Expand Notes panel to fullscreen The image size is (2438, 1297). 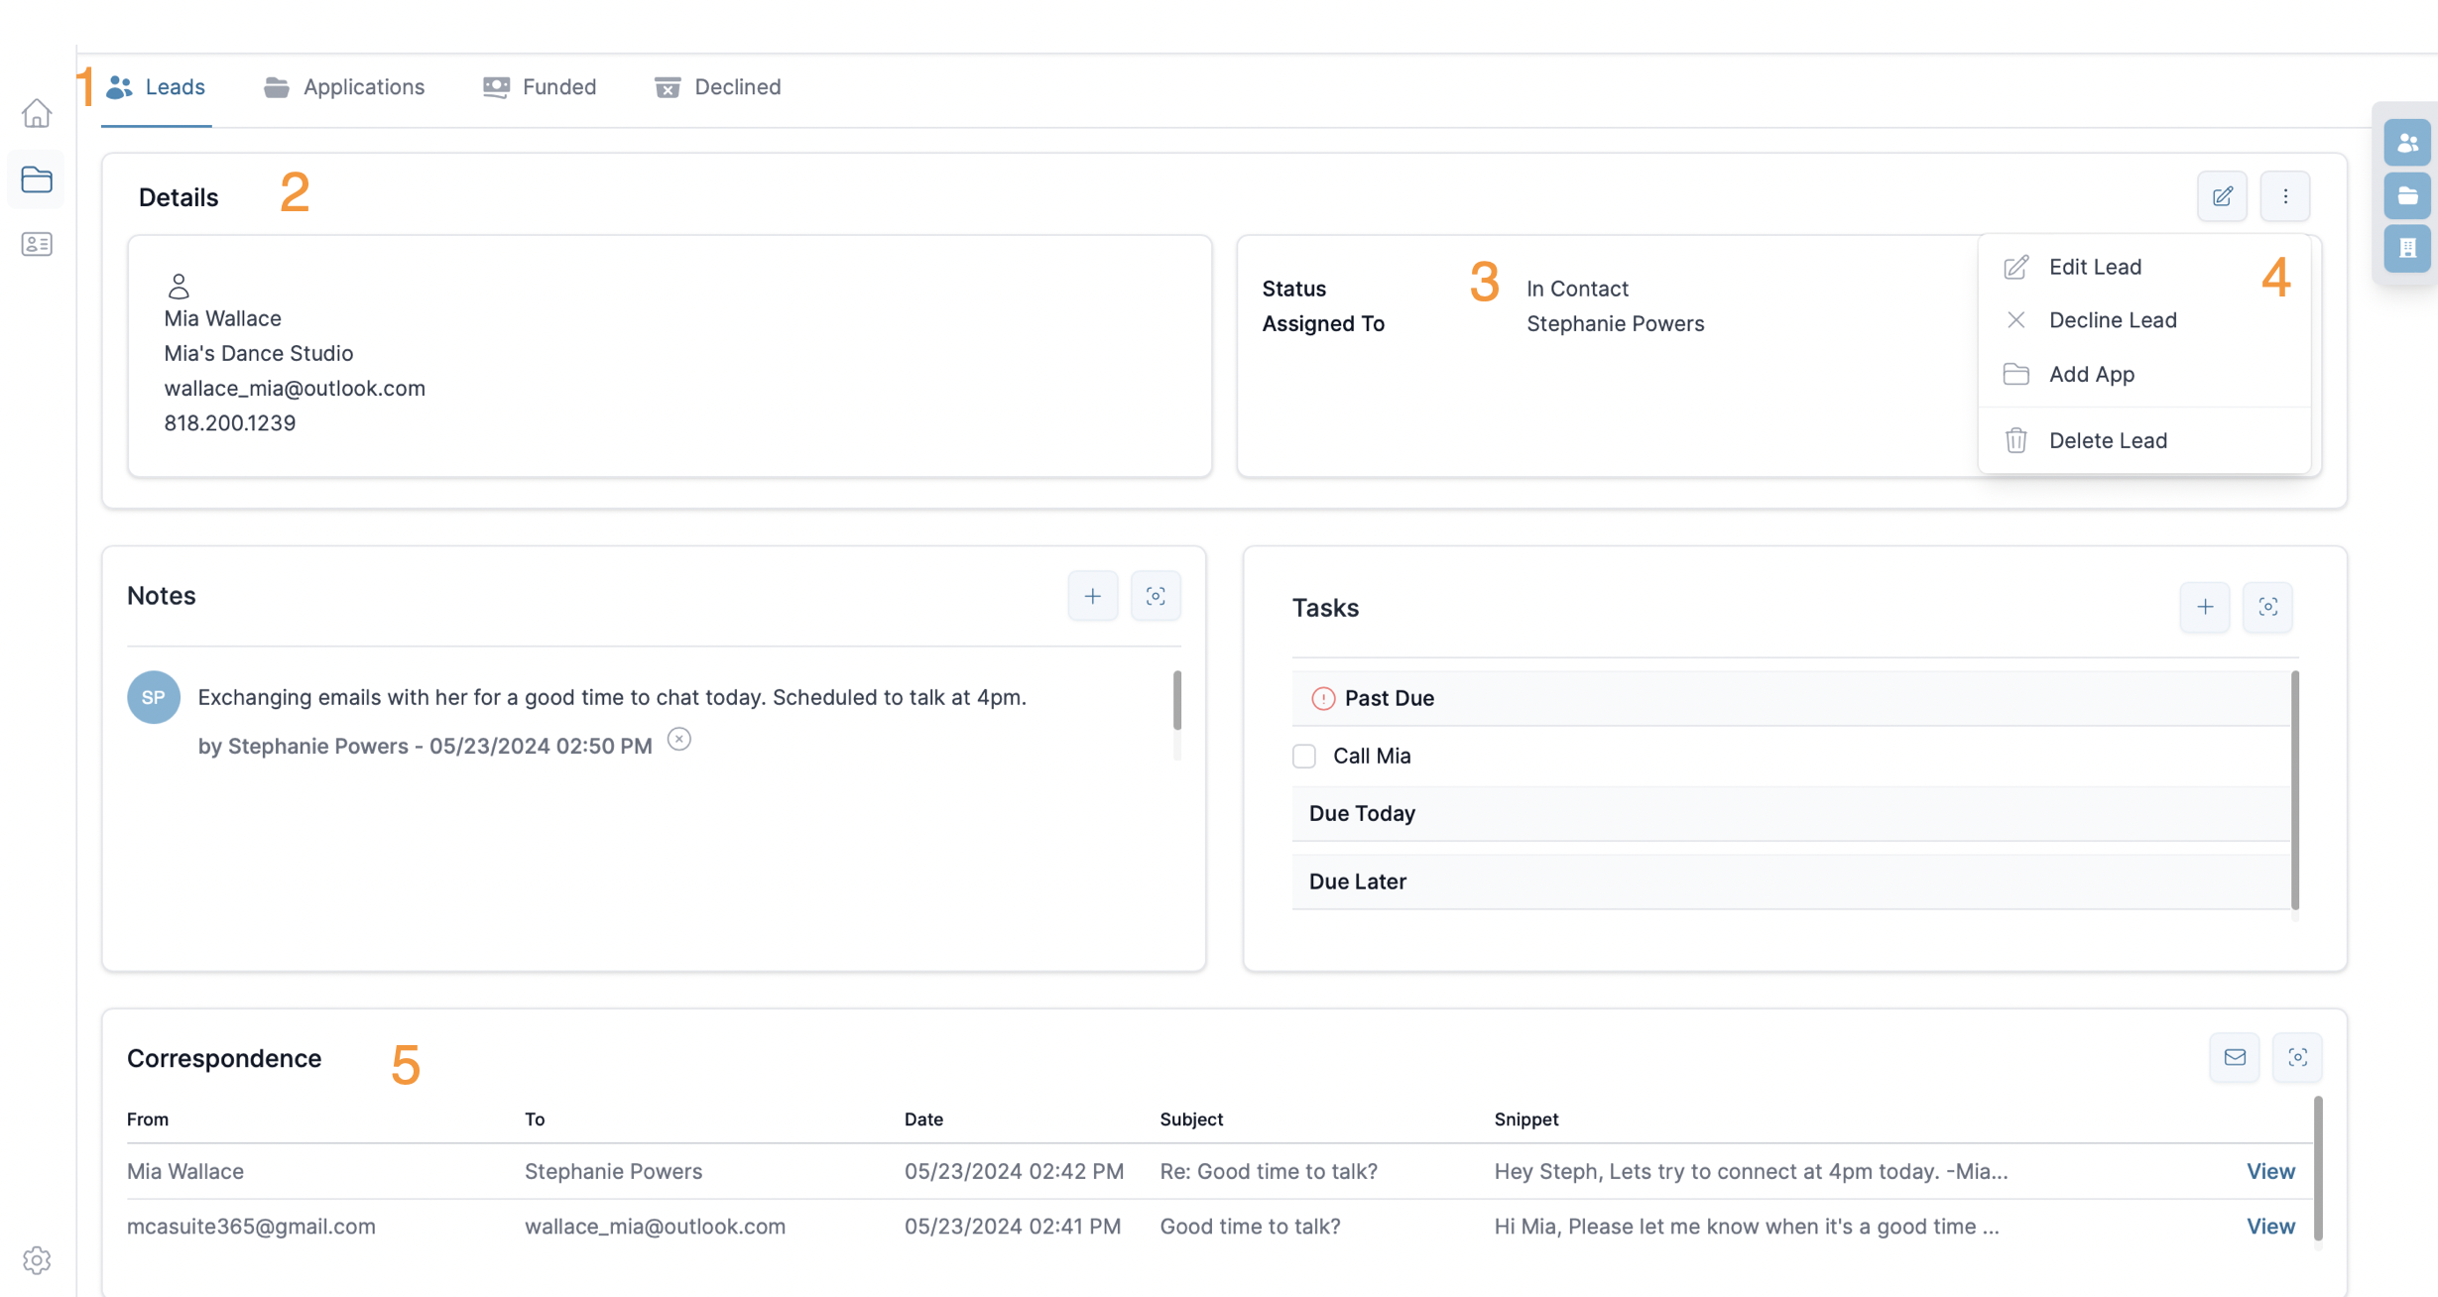tap(1156, 596)
